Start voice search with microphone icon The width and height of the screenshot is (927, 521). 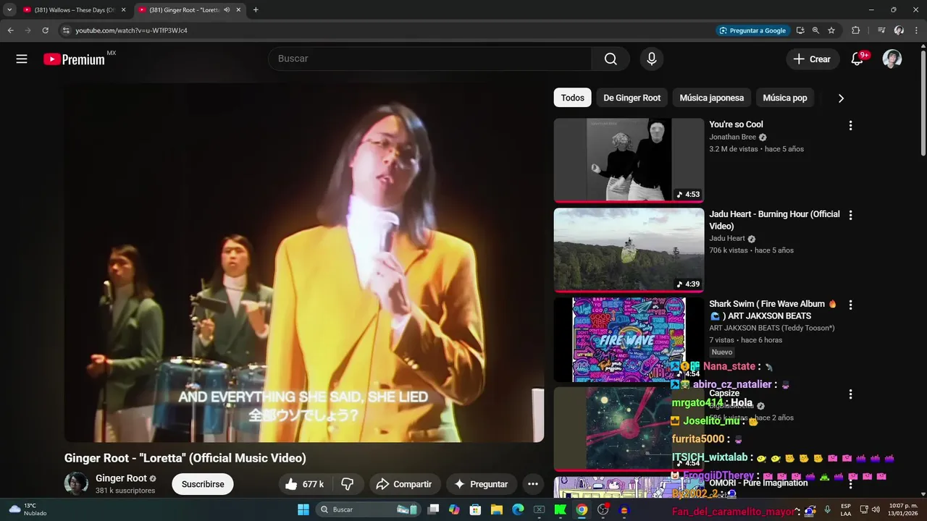pos(652,59)
